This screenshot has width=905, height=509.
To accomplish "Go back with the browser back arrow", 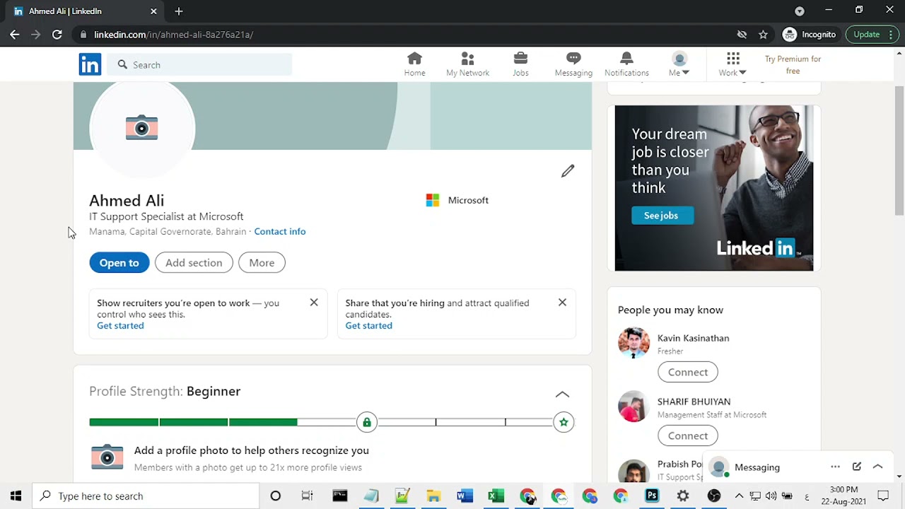I will [x=15, y=34].
